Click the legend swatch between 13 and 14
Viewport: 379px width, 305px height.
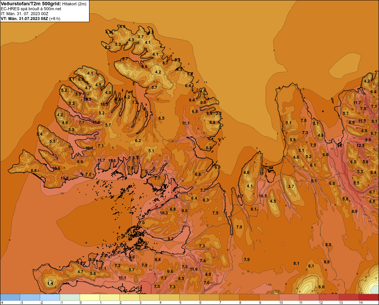pos(349,297)
